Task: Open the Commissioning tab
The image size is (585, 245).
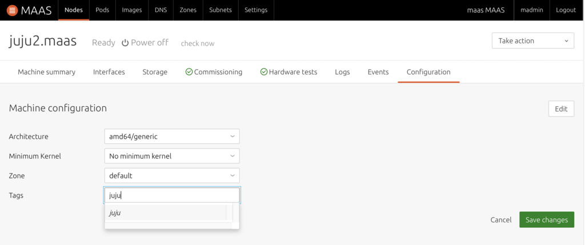Action: [x=214, y=72]
